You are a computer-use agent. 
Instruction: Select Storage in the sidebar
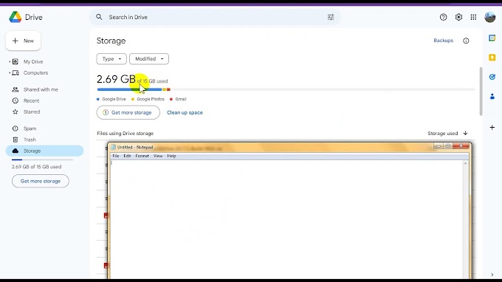pos(44,151)
